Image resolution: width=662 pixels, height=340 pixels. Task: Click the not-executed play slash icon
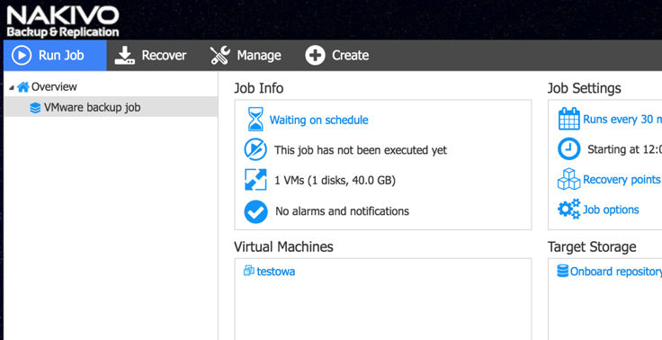pyautogui.click(x=255, y=149)
